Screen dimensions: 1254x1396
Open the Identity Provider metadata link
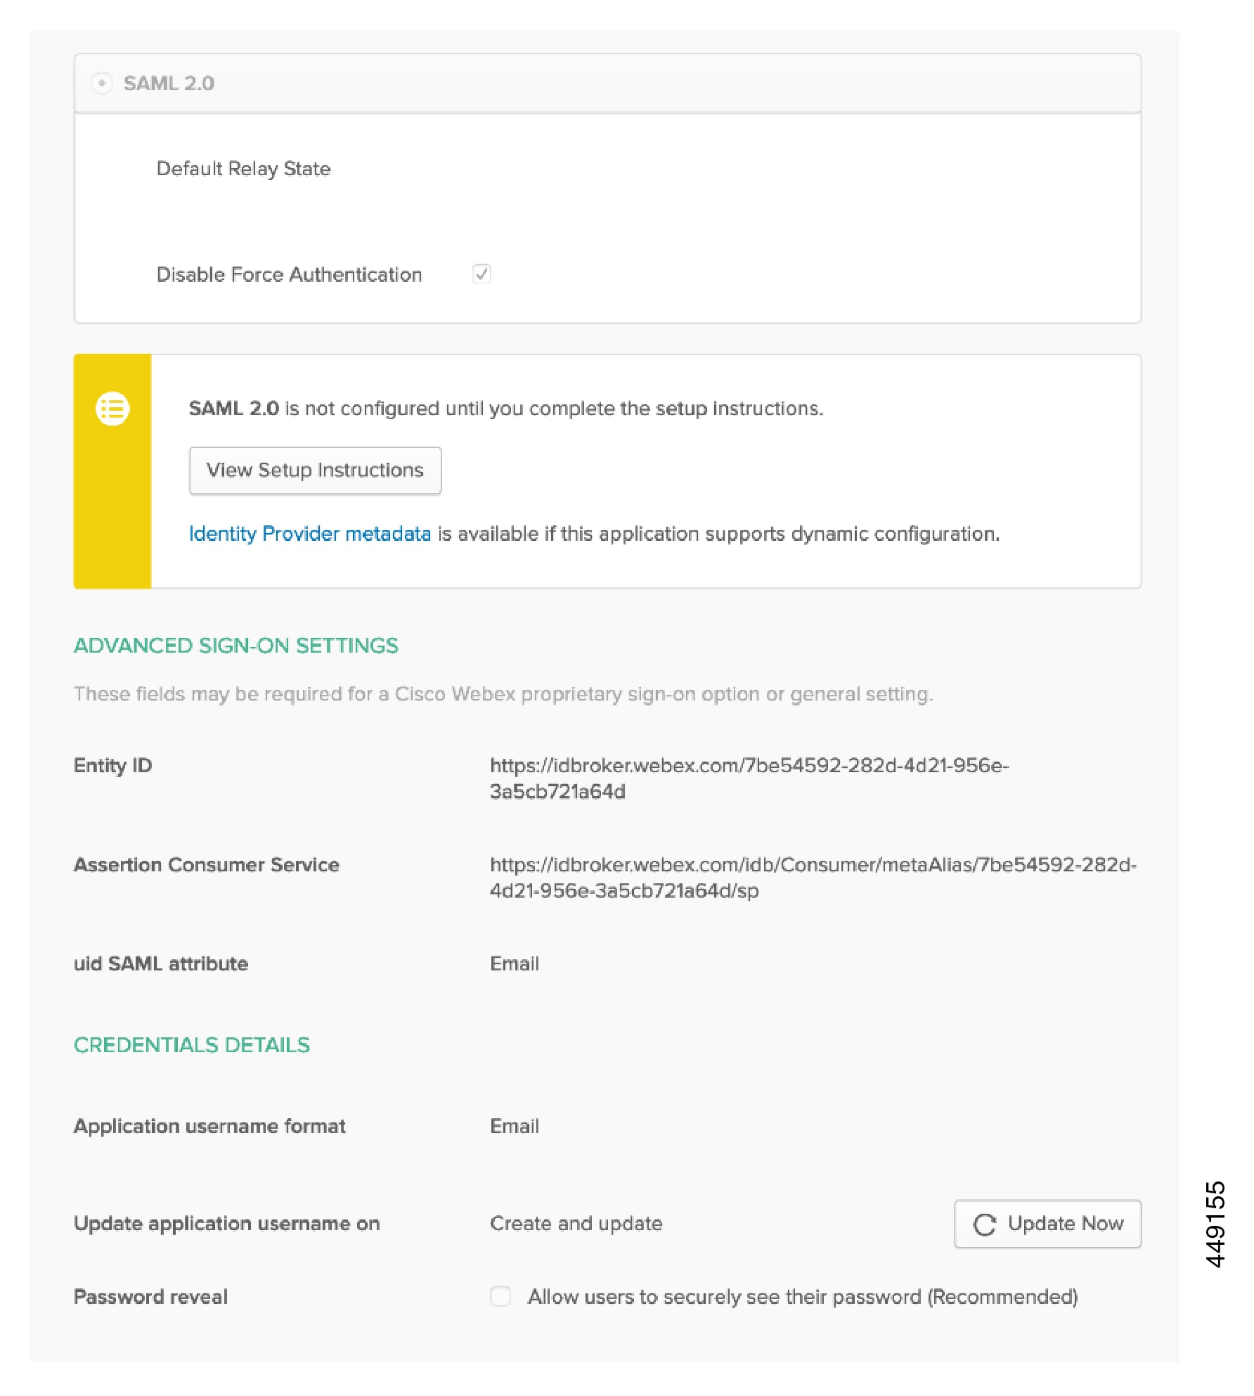tap(309, 534)
